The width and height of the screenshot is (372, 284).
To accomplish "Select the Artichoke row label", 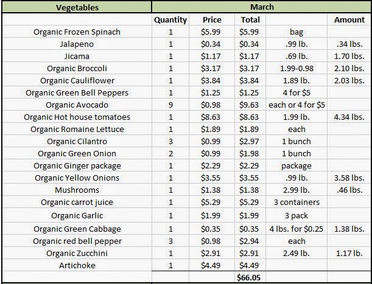I will (x=77, y=265).
